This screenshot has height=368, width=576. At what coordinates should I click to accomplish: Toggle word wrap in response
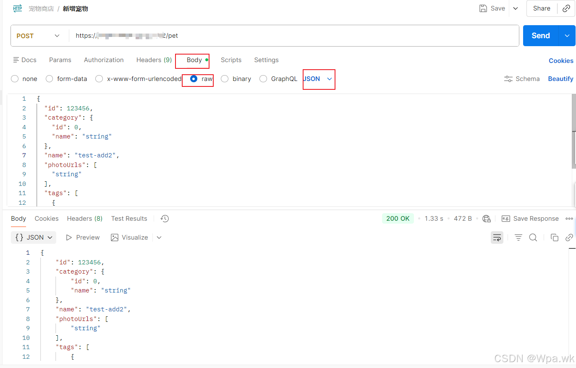point(497,238)
